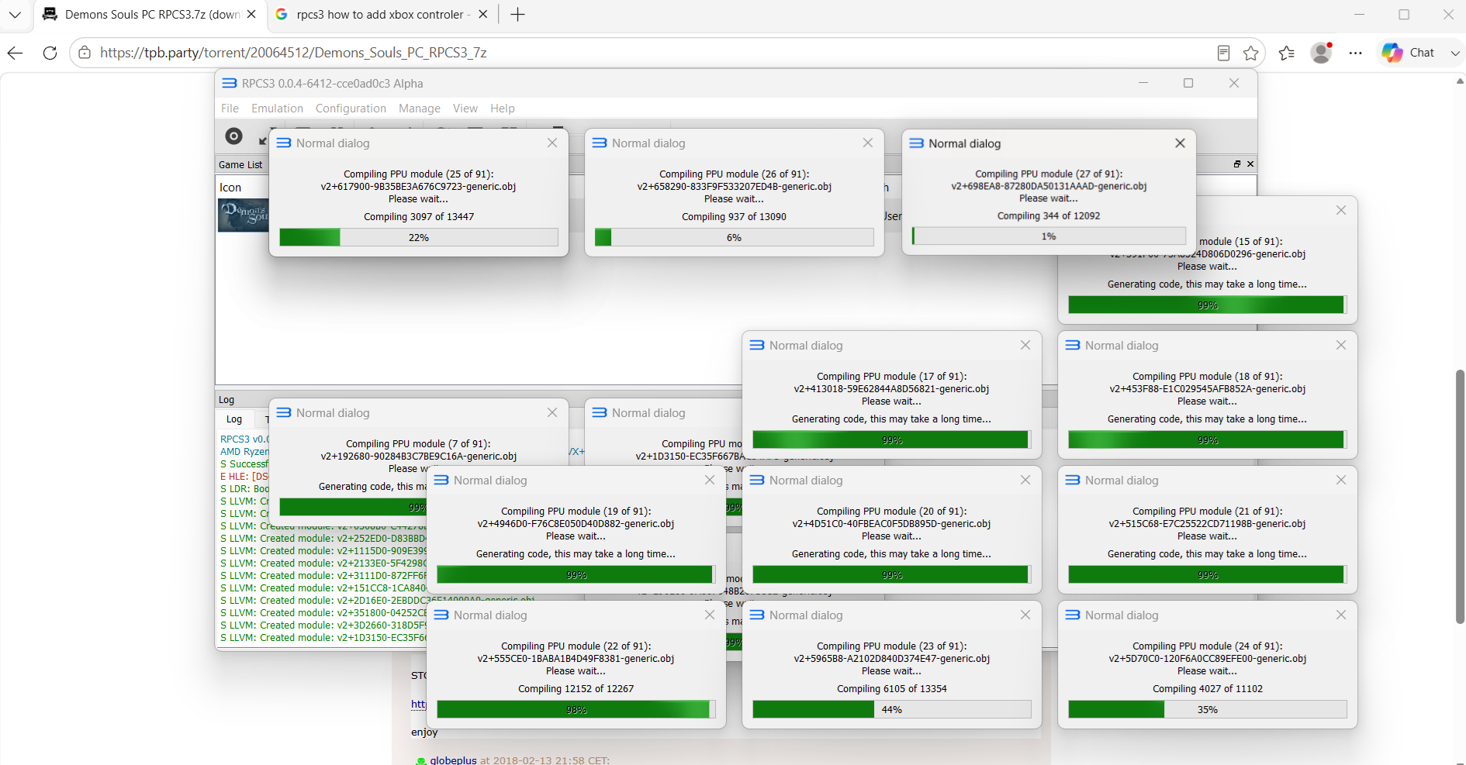
Task: Open the RPCS3 View menu
Action: [x=465, y=109]
